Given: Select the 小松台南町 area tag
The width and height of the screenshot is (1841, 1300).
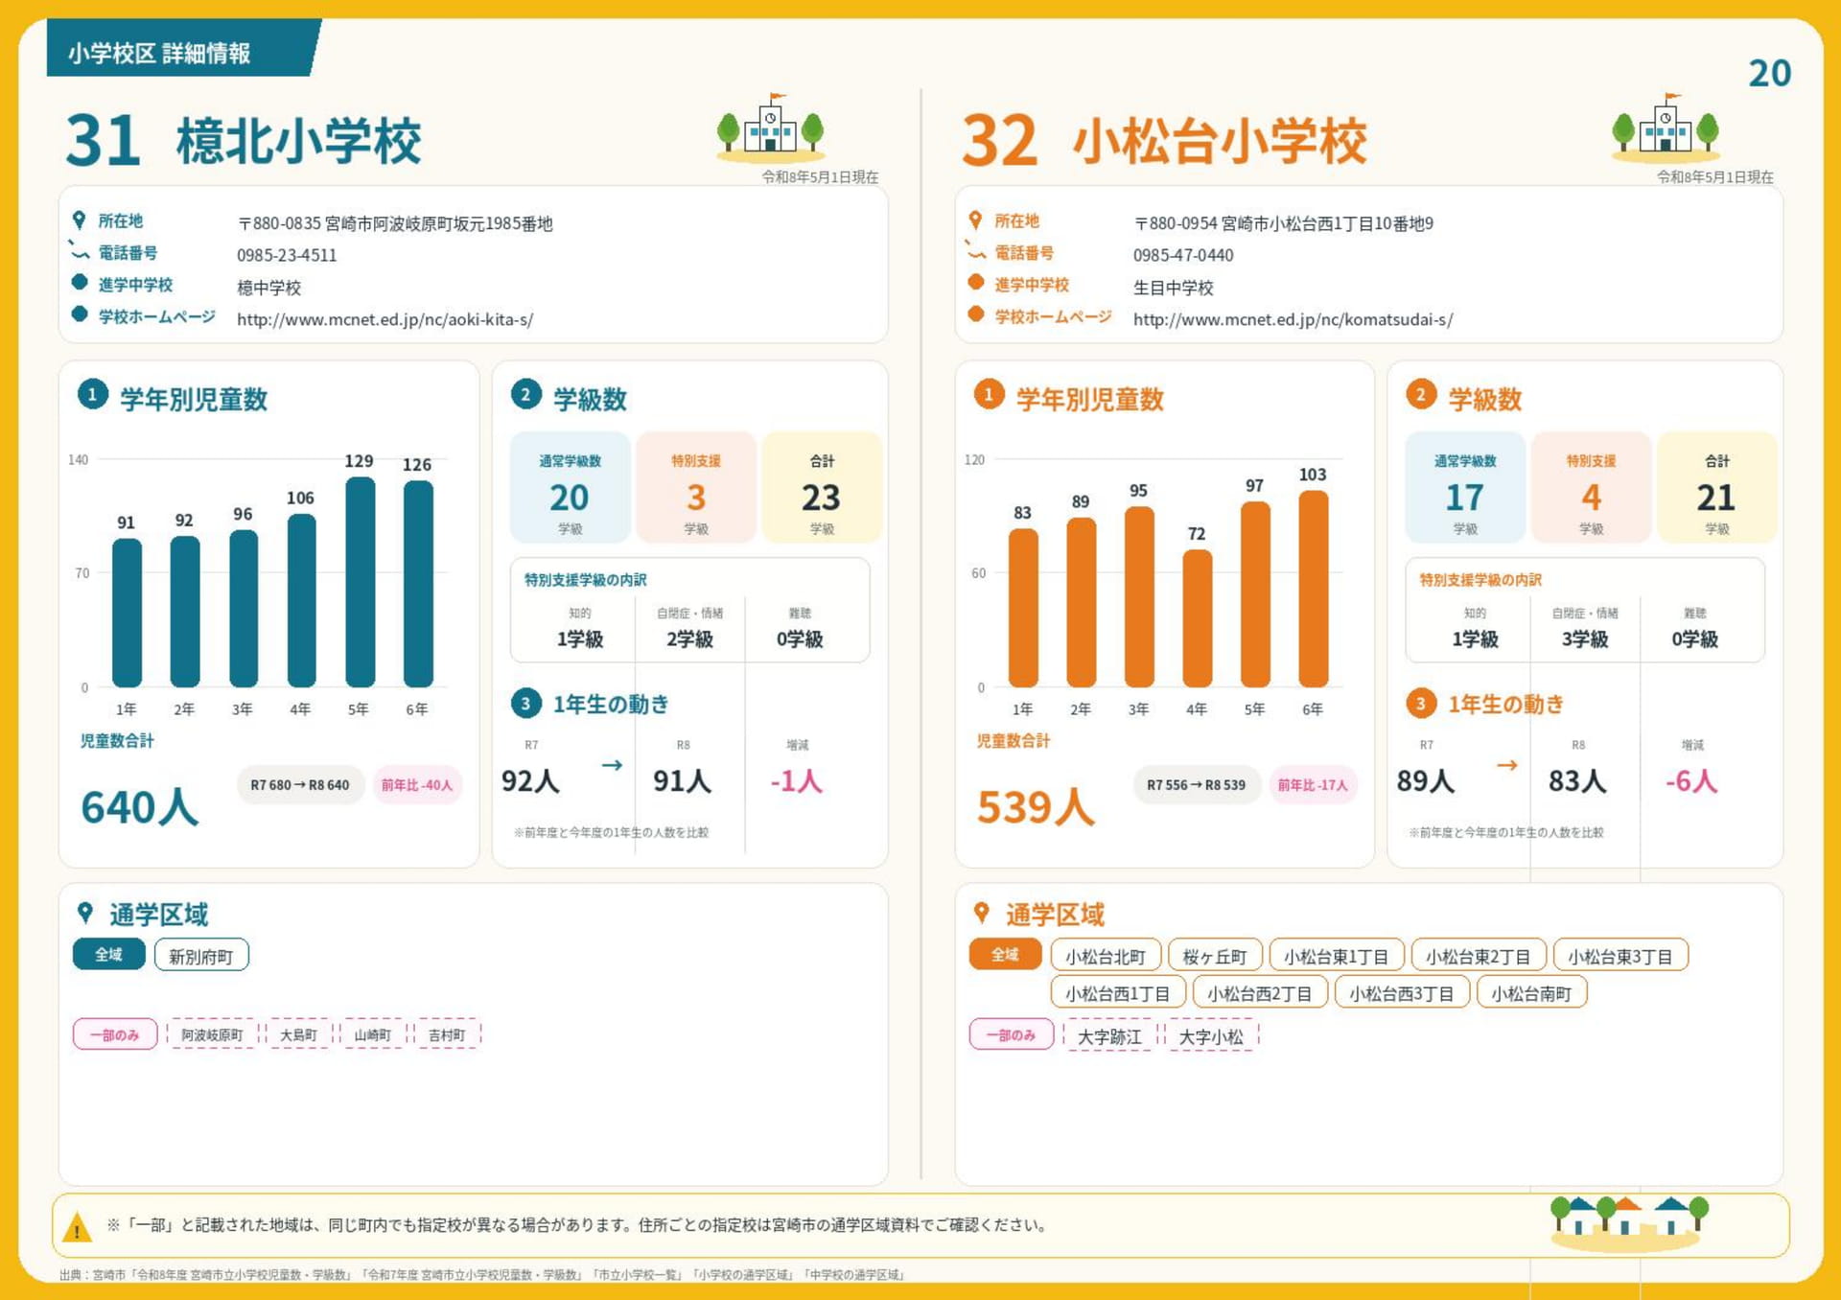Looking at the screenshot, I should point(1532,992).
